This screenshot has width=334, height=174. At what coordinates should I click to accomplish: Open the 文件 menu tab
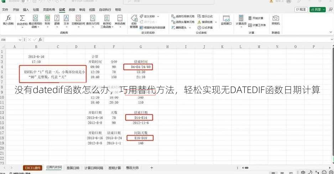5,10
